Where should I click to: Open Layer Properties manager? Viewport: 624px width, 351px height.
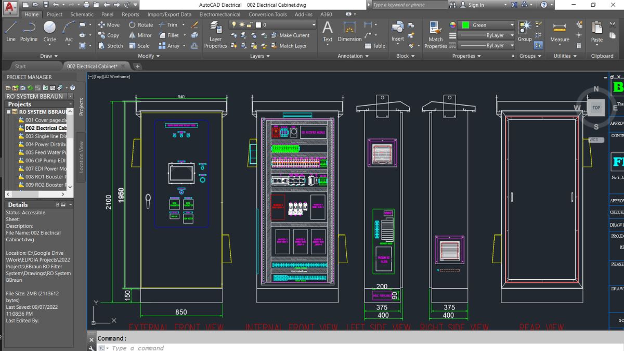point(215,35)
